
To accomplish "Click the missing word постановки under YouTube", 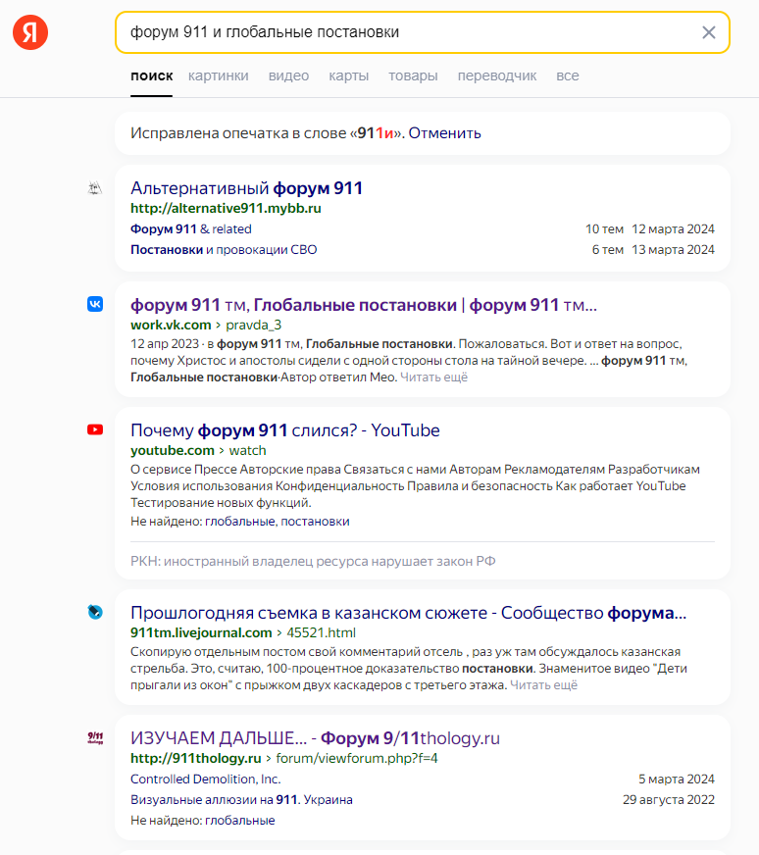I will point(315,522).
